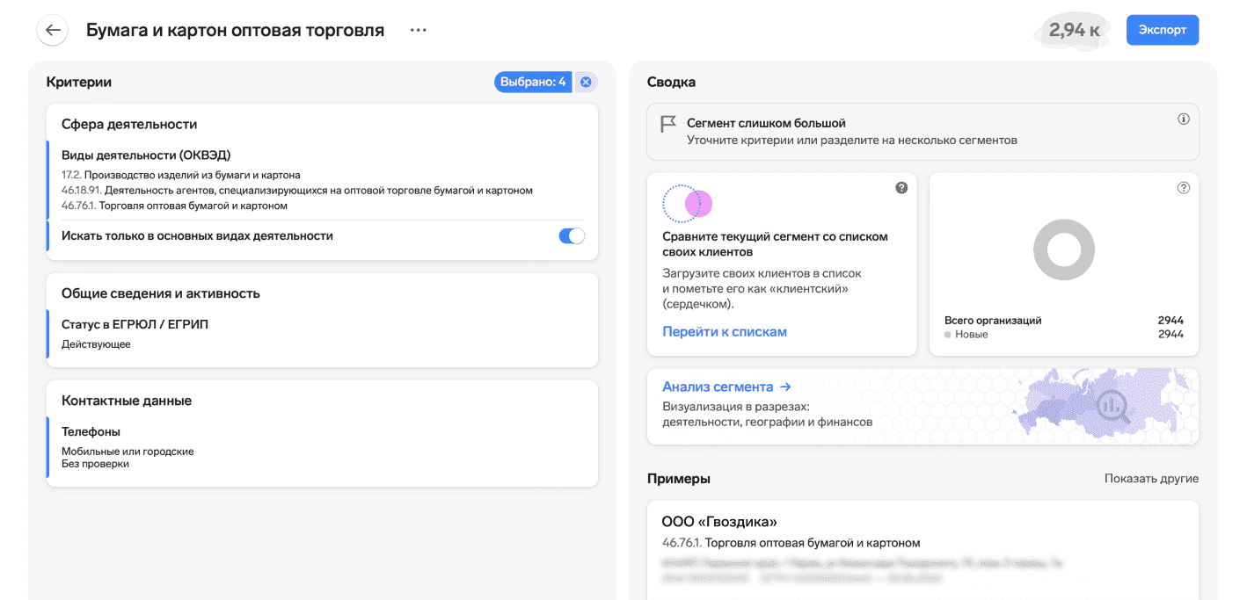Click the map magnifier analysis graphic

[x=1115, y=405]
